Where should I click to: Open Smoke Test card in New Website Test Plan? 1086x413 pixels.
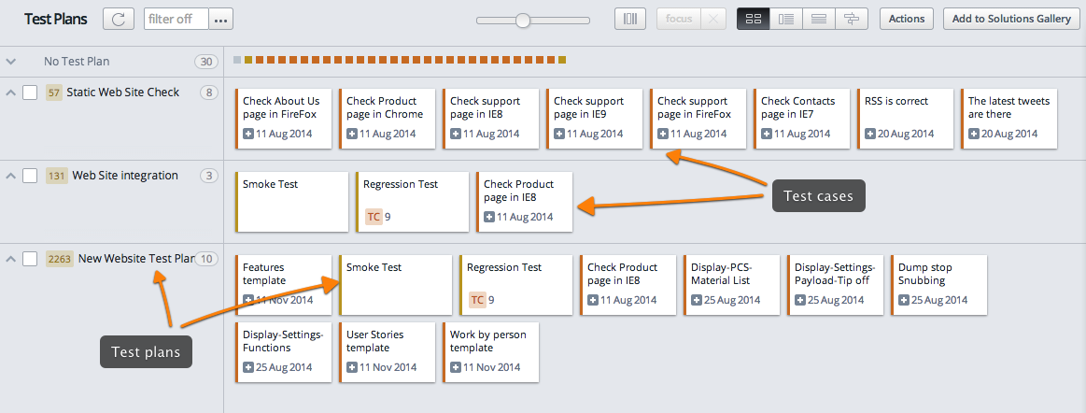[395, 285]
